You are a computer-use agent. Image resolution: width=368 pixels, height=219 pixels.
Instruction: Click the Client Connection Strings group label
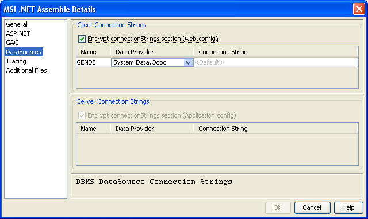click(x=112, y=25)
